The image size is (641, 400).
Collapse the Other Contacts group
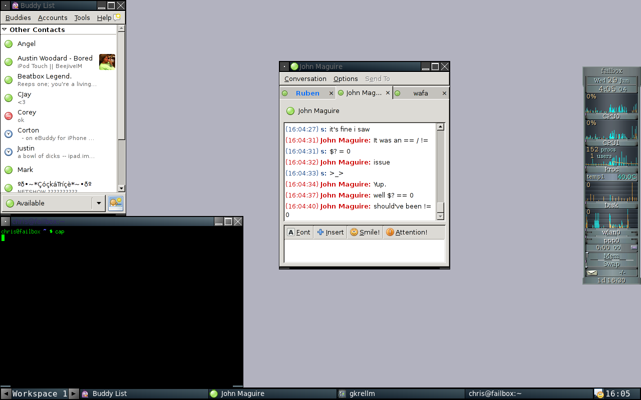click(x=5, y=30)
